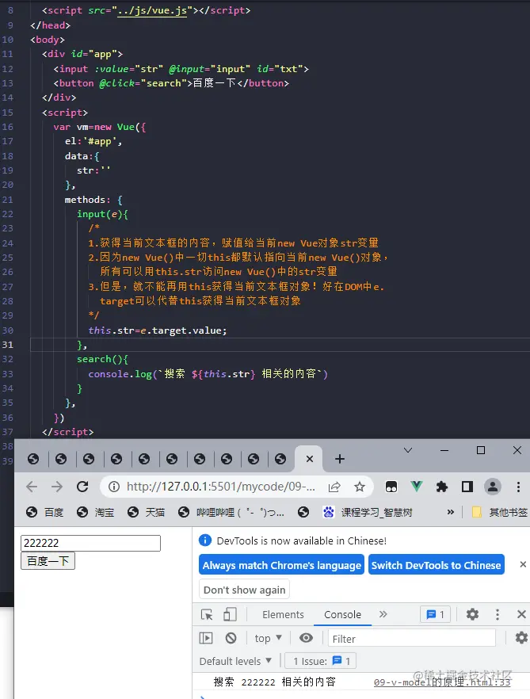Switch to the last inactive browser tab
Image resolution: width=530 pixels, height=699 pixels.
point(280,459)
